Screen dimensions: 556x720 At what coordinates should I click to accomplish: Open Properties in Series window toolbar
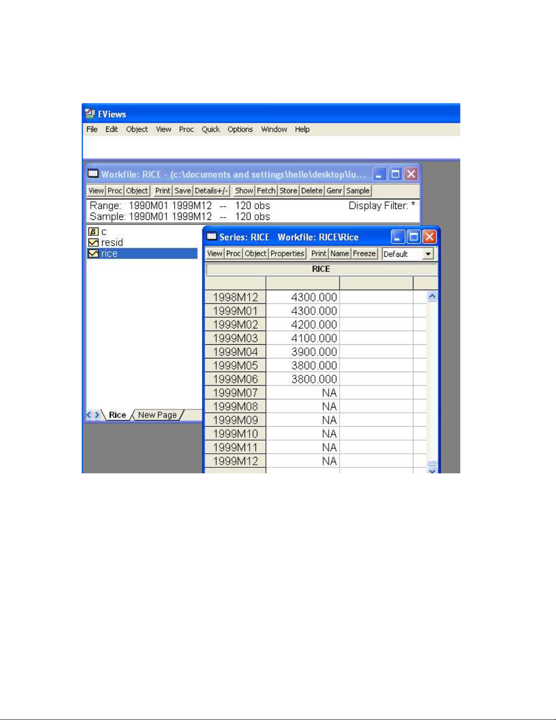[x=287, y=253]
